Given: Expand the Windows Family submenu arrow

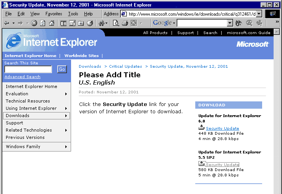Looking at the screenshot, I should pos(66,147).
